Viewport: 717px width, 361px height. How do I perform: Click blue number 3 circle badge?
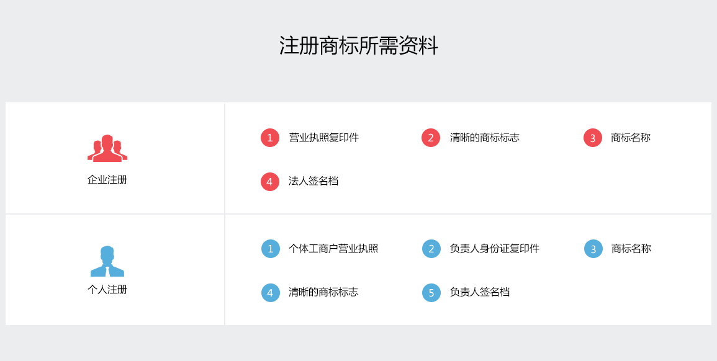(x=593, y=249)
